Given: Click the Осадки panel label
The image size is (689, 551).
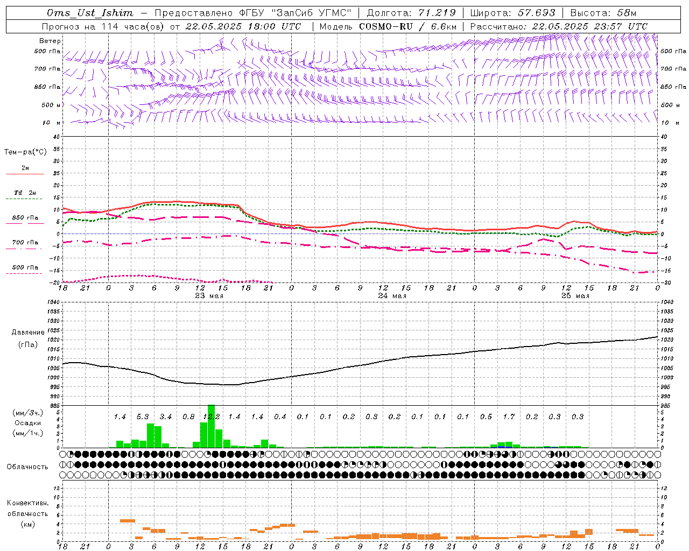Looking at the screenshot, I should point(28,423).
